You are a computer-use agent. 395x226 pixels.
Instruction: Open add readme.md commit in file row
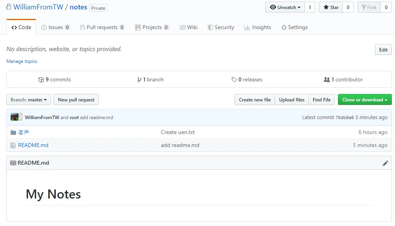(180, 145)
